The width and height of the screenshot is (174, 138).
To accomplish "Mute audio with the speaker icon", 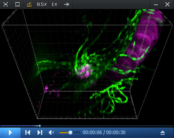I will [51, 132].
